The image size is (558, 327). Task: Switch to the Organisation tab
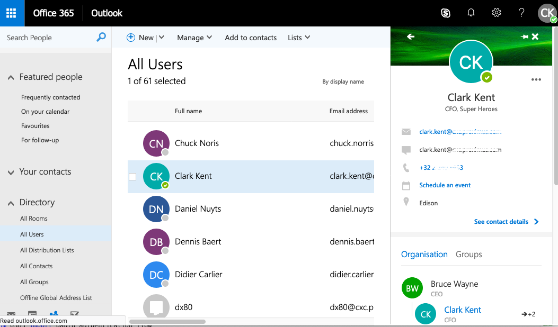pos(424,255)
